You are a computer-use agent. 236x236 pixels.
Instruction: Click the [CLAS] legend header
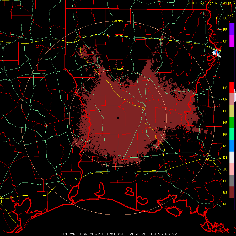point(222,18)
